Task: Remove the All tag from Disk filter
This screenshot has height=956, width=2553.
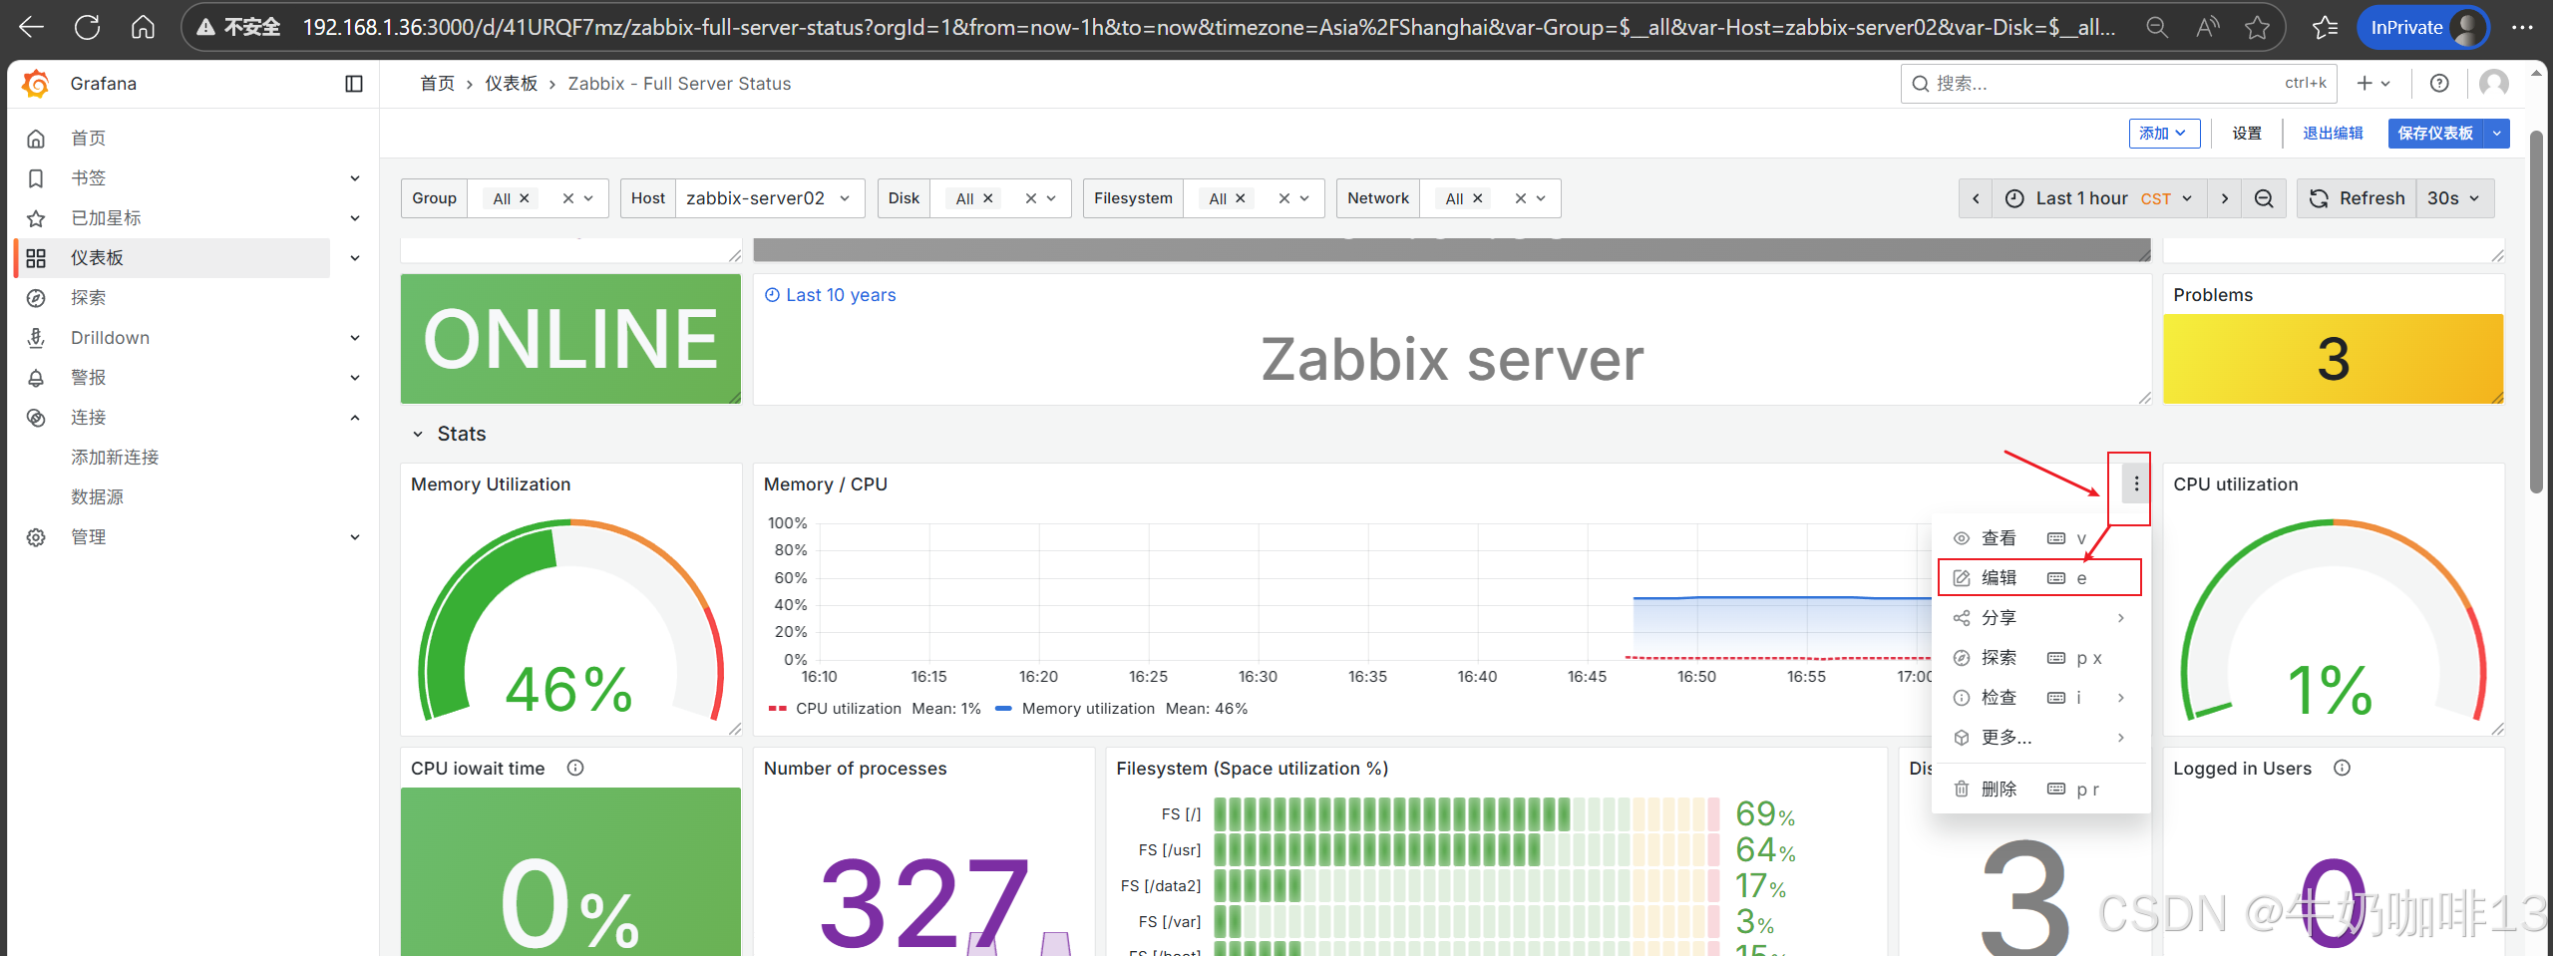Action: [x=988, y=198]
